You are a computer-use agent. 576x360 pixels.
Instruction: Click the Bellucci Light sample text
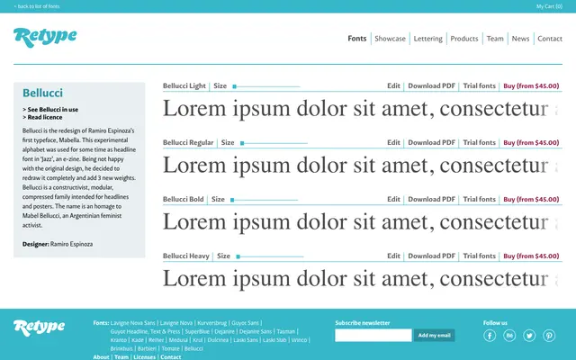[x=362, y=109]
